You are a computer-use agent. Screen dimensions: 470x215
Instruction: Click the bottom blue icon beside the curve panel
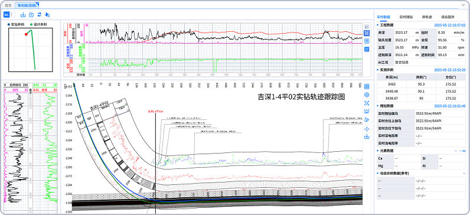pos(366,49)
